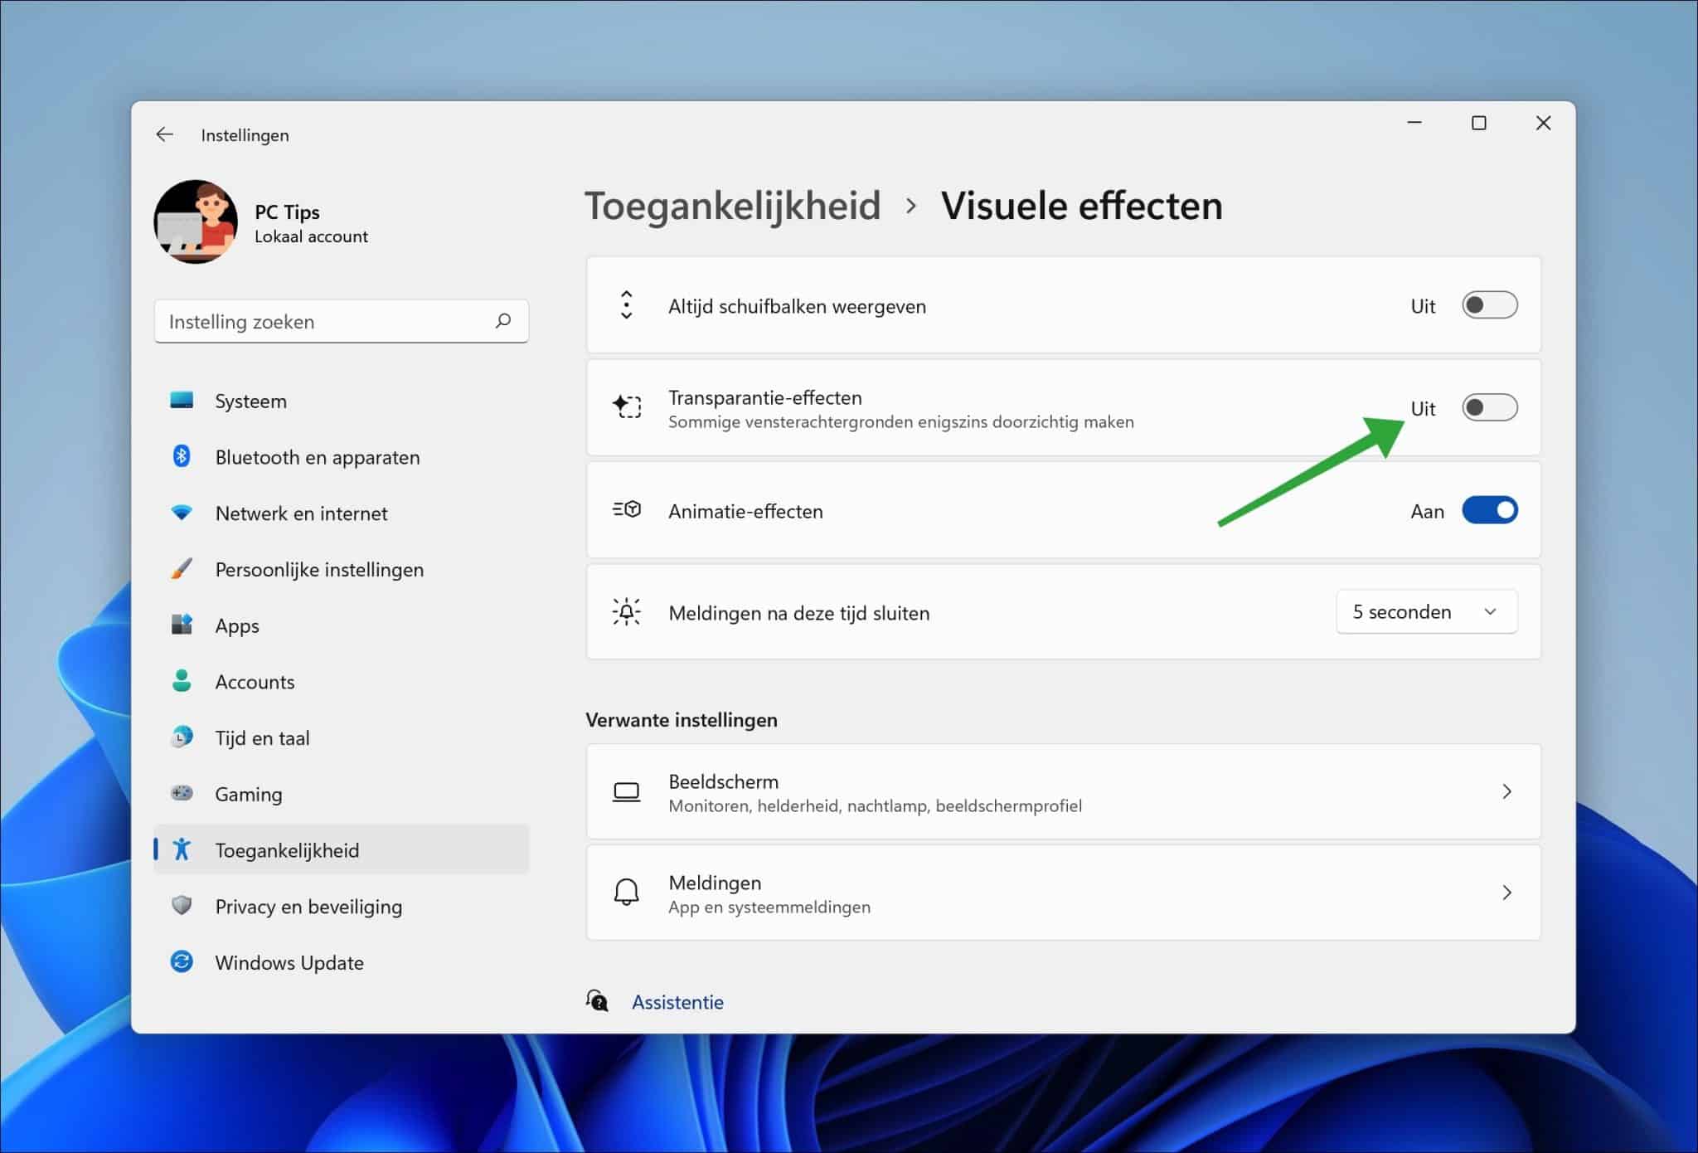Open the notification timeout dropdown

pyautogui.click(x=1426, y=611)
